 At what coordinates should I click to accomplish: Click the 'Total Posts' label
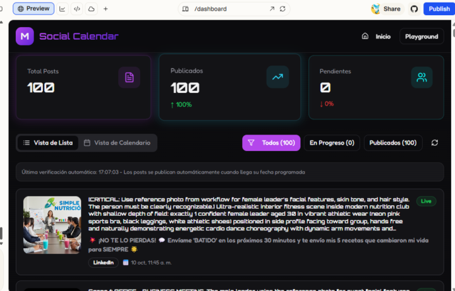(43, 71)
